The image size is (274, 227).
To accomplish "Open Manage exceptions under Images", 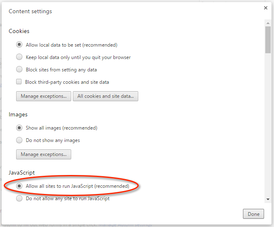I will [43, 154].
